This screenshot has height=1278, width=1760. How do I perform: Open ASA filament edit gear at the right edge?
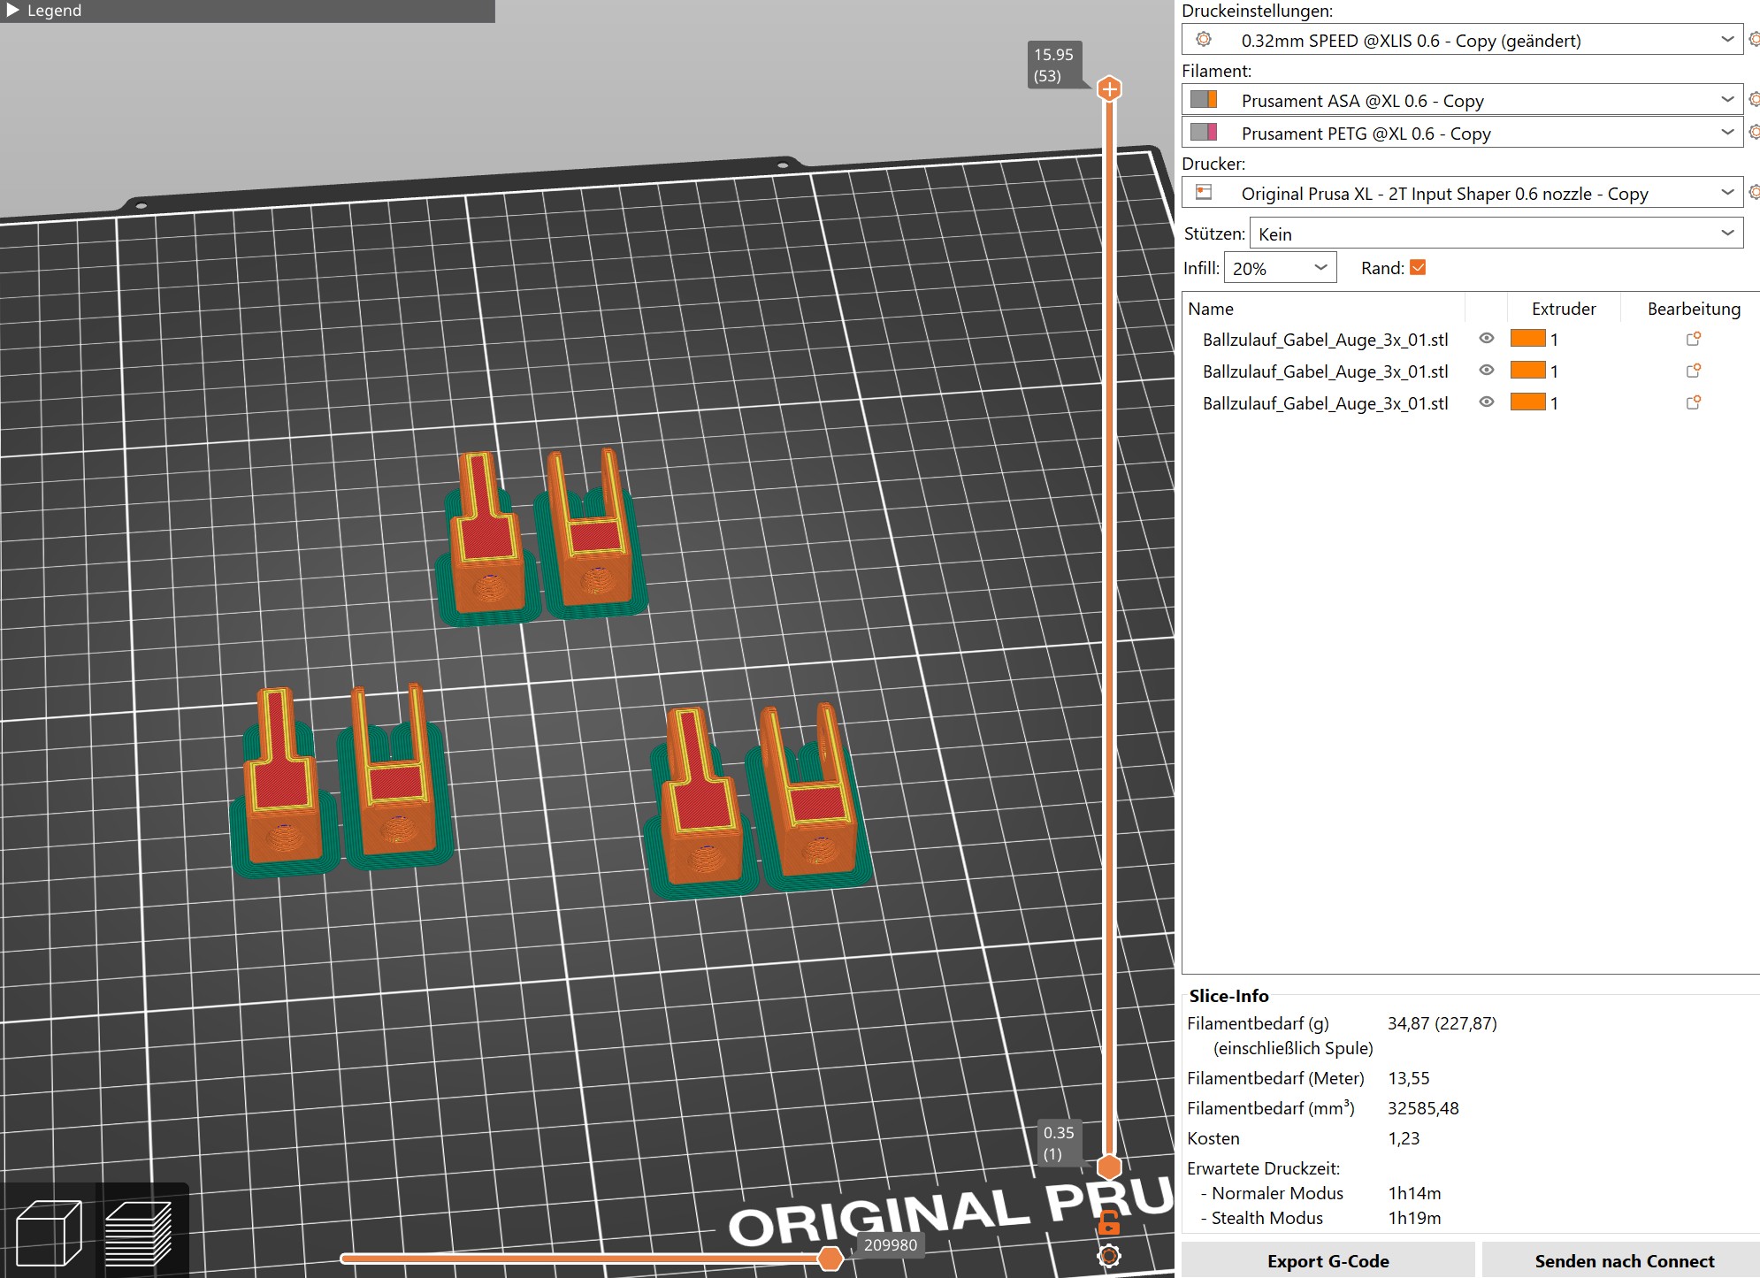click(x=1754, y=99)
